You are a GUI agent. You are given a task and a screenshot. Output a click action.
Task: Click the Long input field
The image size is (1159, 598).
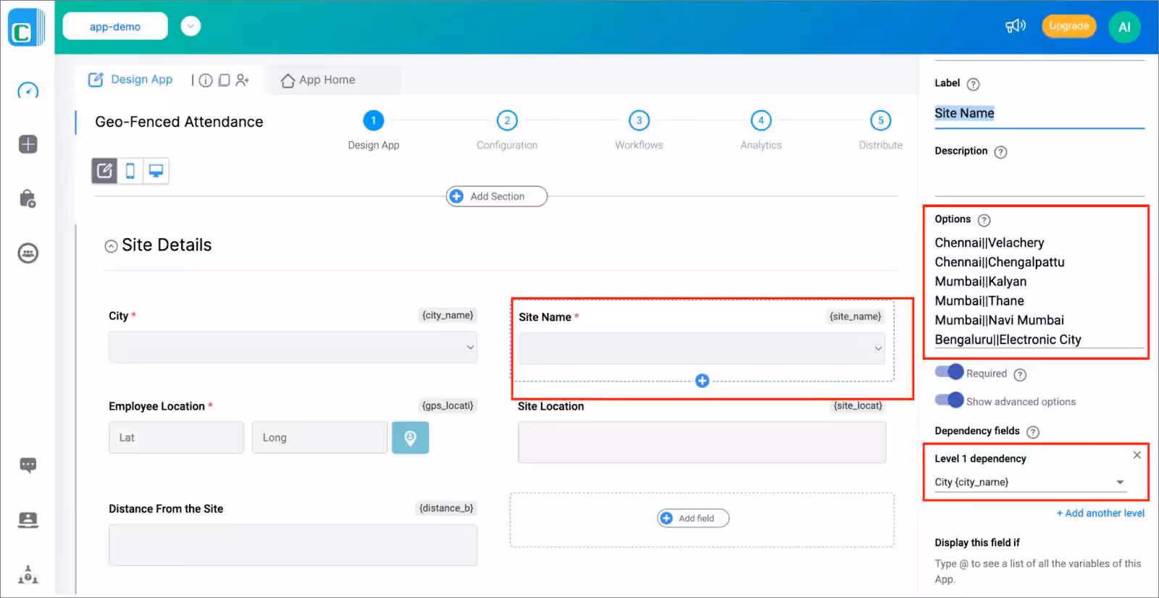(319, 438)
